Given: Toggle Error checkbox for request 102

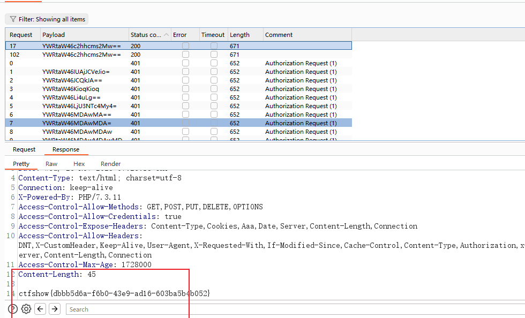Looking at the screenshot, I should (185, 54).
